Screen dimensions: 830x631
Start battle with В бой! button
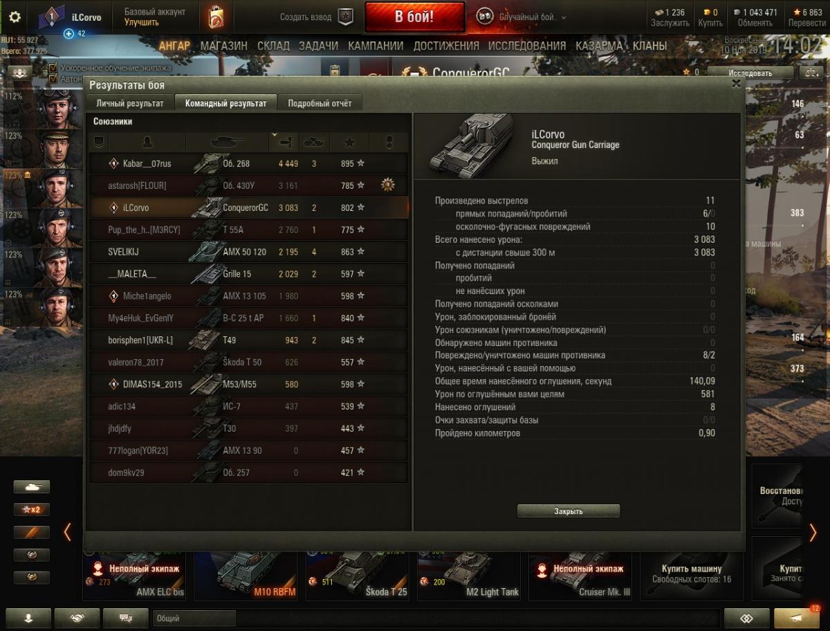click(x=414, y=17)
